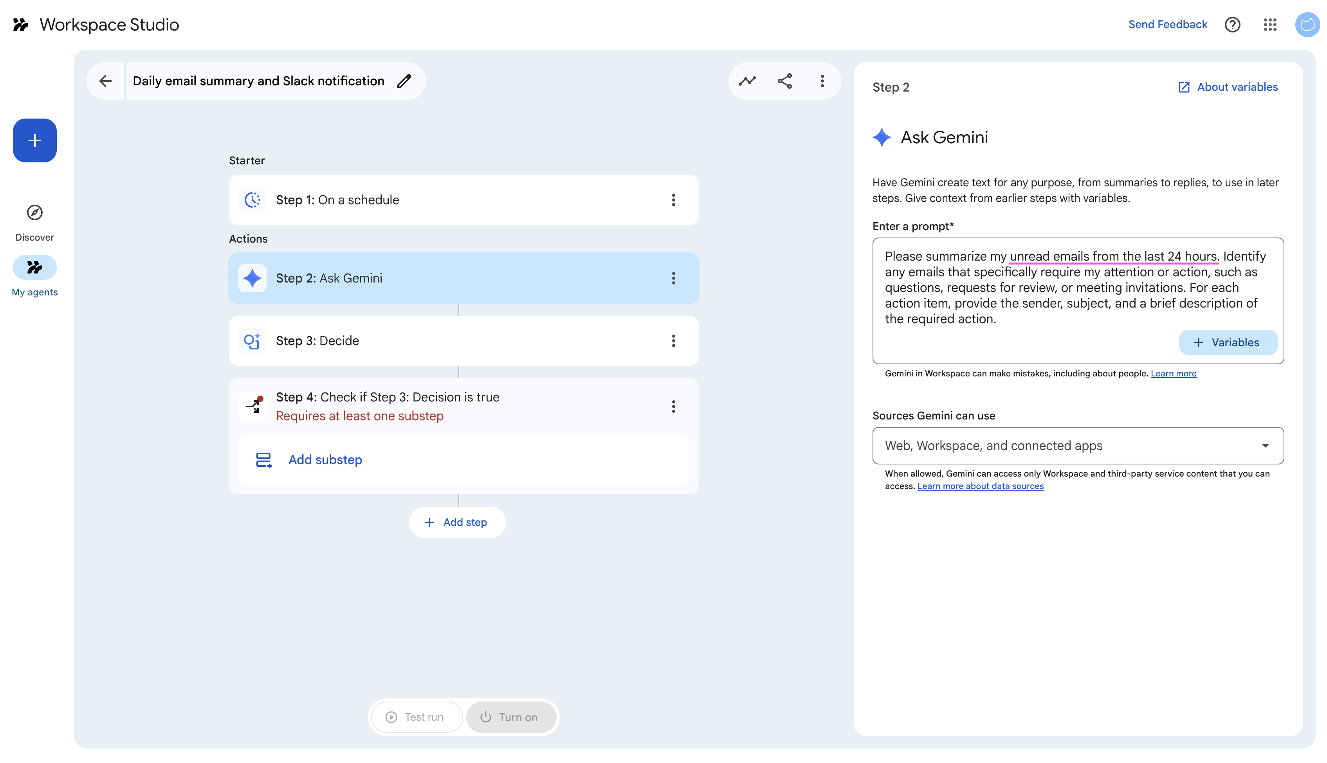
Task: Toggle the agent with Turn on
Action: [510, 716]
